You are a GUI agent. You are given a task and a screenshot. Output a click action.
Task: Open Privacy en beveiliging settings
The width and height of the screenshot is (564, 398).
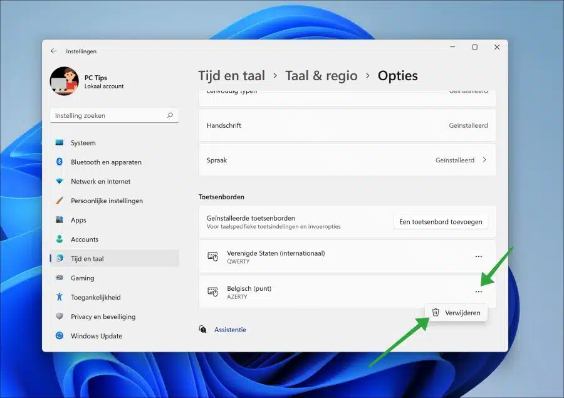[x=115, y=317]
